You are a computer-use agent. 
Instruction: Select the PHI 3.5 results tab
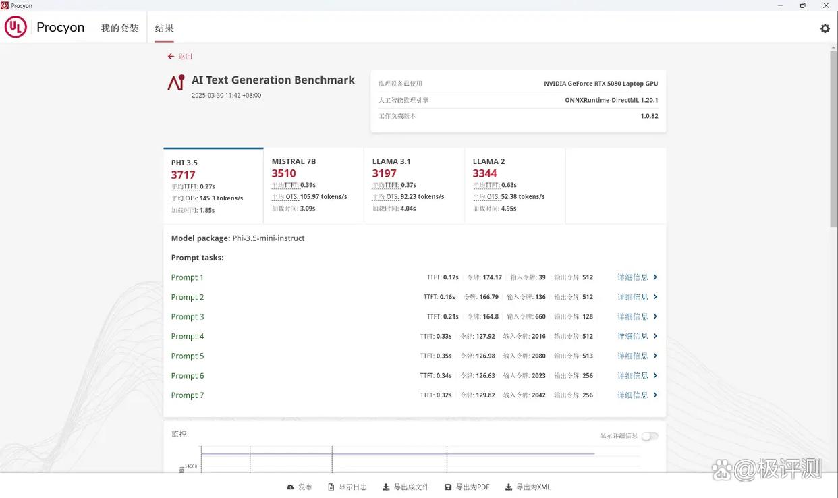[x=213, y=186]
